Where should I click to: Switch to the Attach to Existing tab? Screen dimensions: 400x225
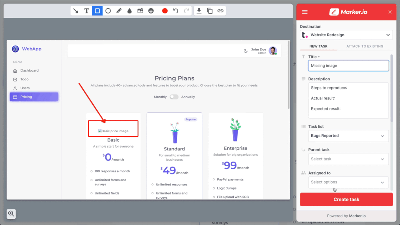[365, 46]
